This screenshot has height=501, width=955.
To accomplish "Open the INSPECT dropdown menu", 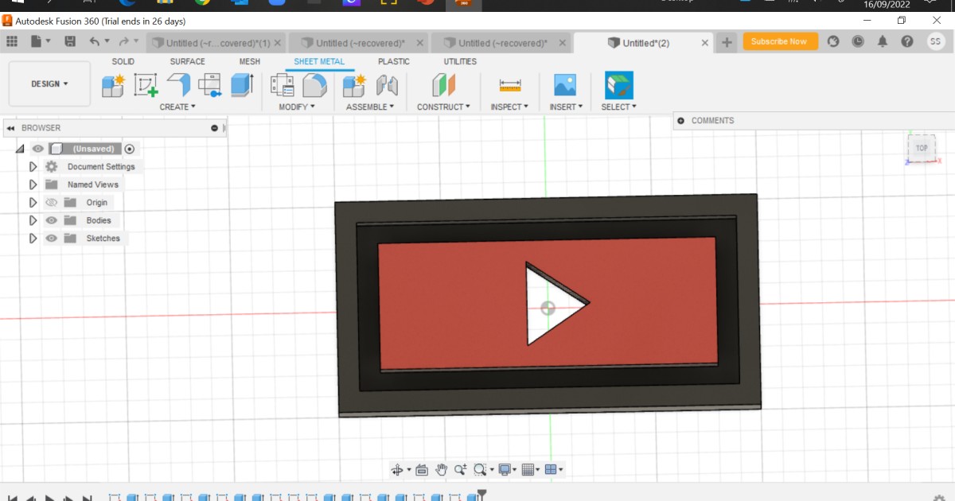I will tap(509, 107).
